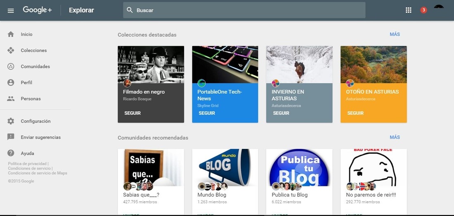Click member avatars on Mundo Blog community
Viewport: 454px width, 216px height.
213,186
